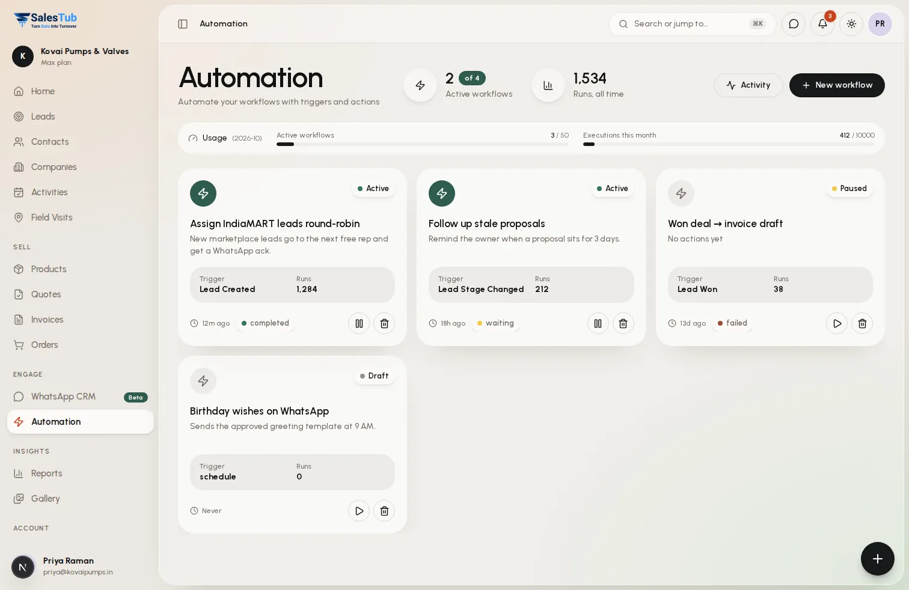Open Orders in sidebar
The height and width of the screenshot is (590, 909).
[x=81, y=345]
